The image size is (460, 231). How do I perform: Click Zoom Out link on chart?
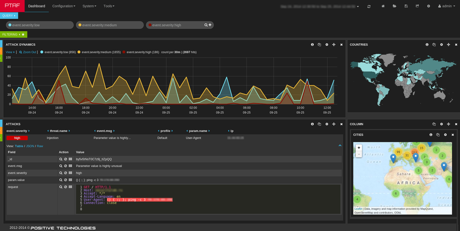[27, 52]
